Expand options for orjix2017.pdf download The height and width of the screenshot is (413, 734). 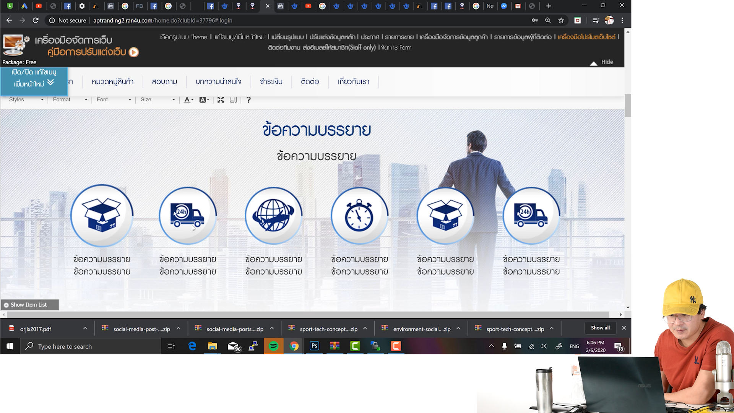pyautogui.click(x=85, y=328)
